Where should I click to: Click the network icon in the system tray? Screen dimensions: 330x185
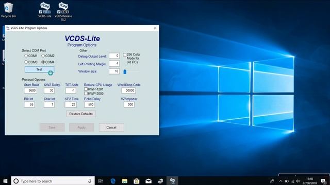292,181
